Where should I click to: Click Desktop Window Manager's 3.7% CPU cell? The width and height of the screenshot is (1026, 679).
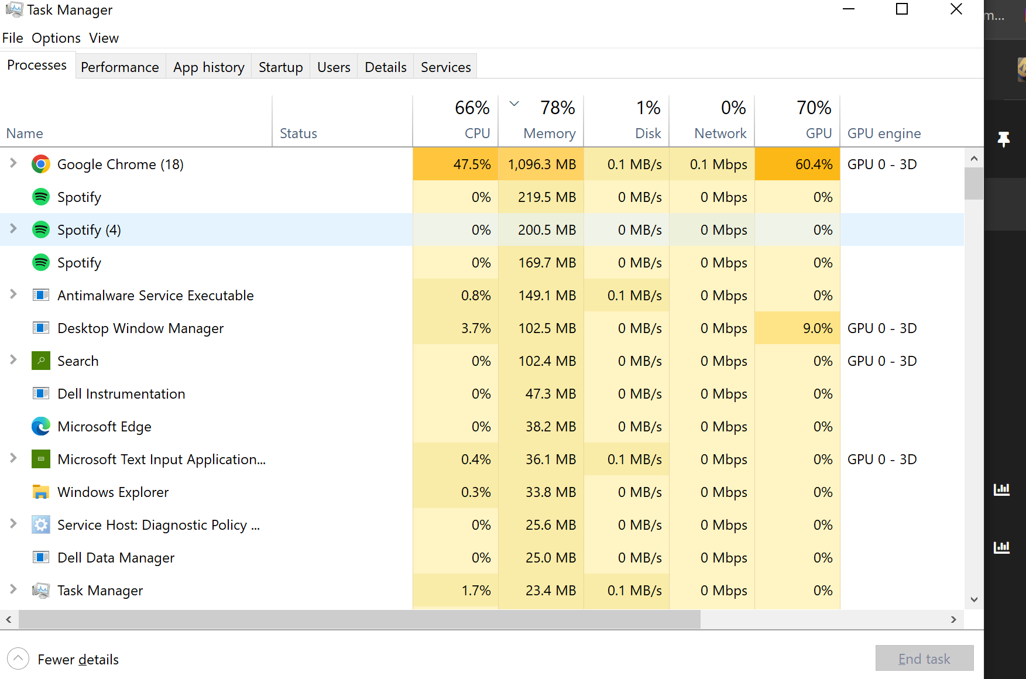coord(455,328)
